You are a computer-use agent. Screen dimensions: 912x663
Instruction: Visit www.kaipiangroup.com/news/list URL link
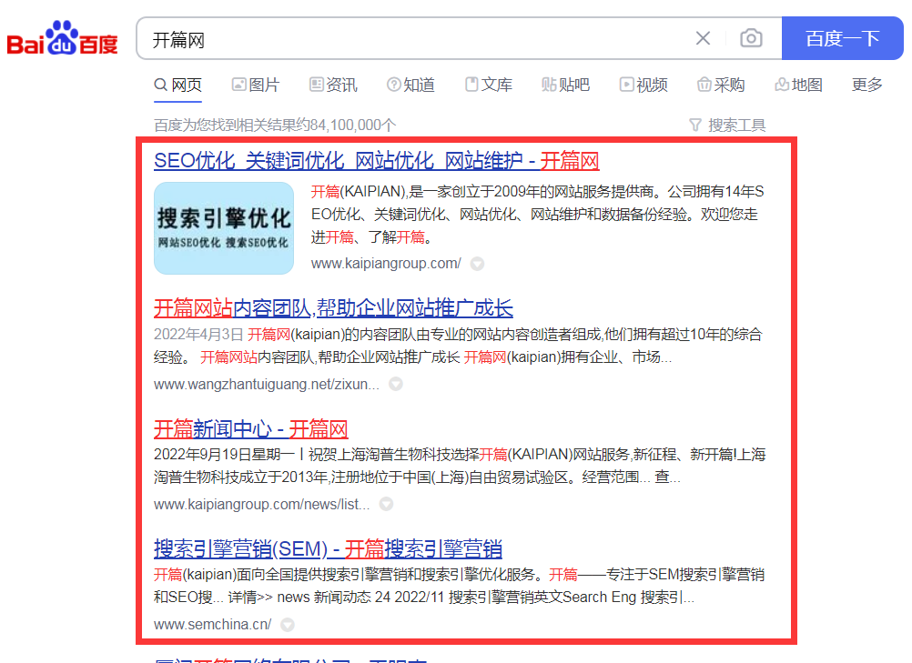click(x=262, y=504)
